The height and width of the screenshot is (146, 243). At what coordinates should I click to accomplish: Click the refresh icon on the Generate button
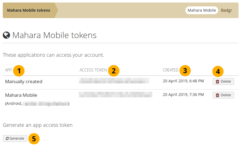pos(7,138)
